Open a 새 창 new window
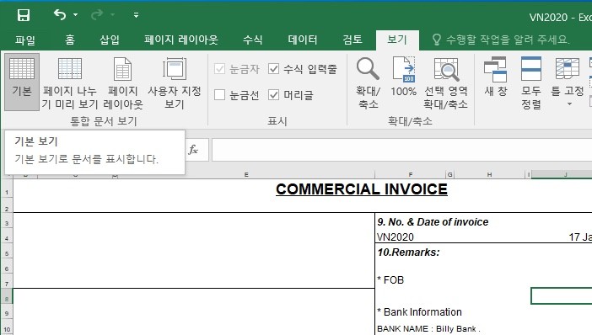 pyautogui.click(x=495, y=77)
